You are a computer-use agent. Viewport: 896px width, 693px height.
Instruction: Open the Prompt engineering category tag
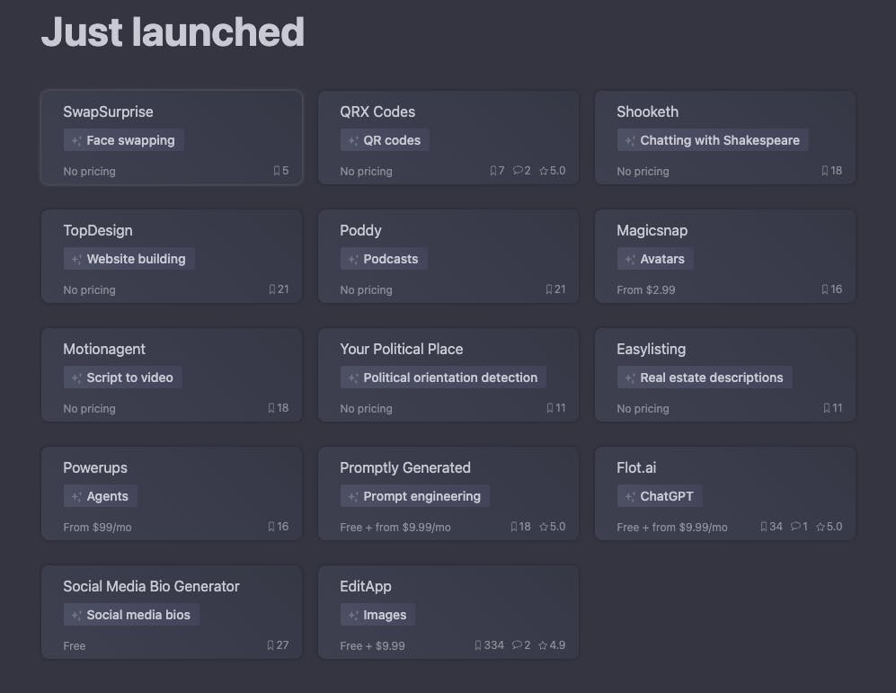point(415,496)
